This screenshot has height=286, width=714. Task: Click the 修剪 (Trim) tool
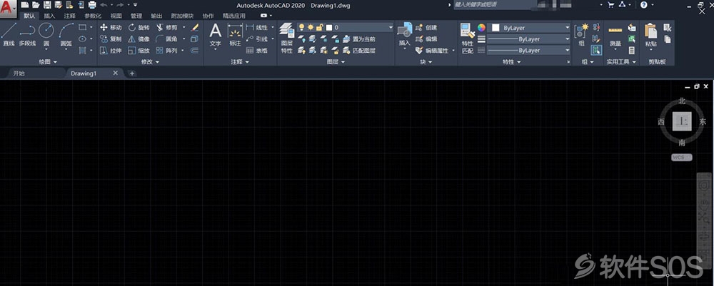(166, 27)
